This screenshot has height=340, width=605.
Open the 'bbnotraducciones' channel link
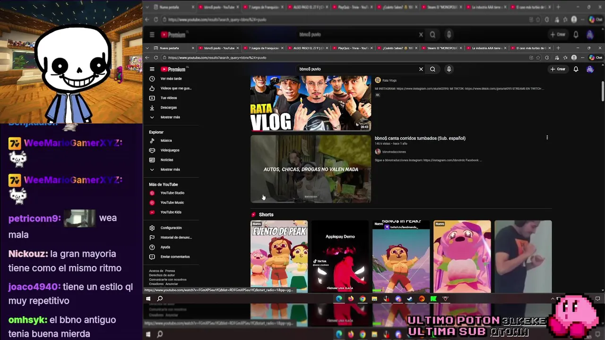(394, 152)
